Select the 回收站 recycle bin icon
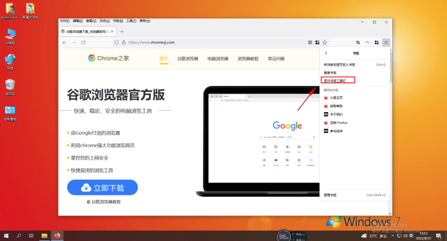The image size is (447, 241). 10,87
